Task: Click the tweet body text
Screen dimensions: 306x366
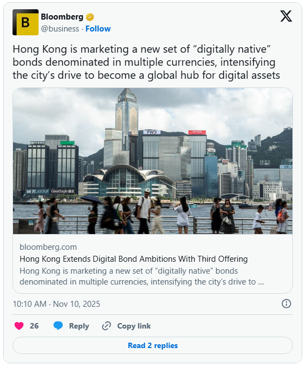Action: (146, 62)
